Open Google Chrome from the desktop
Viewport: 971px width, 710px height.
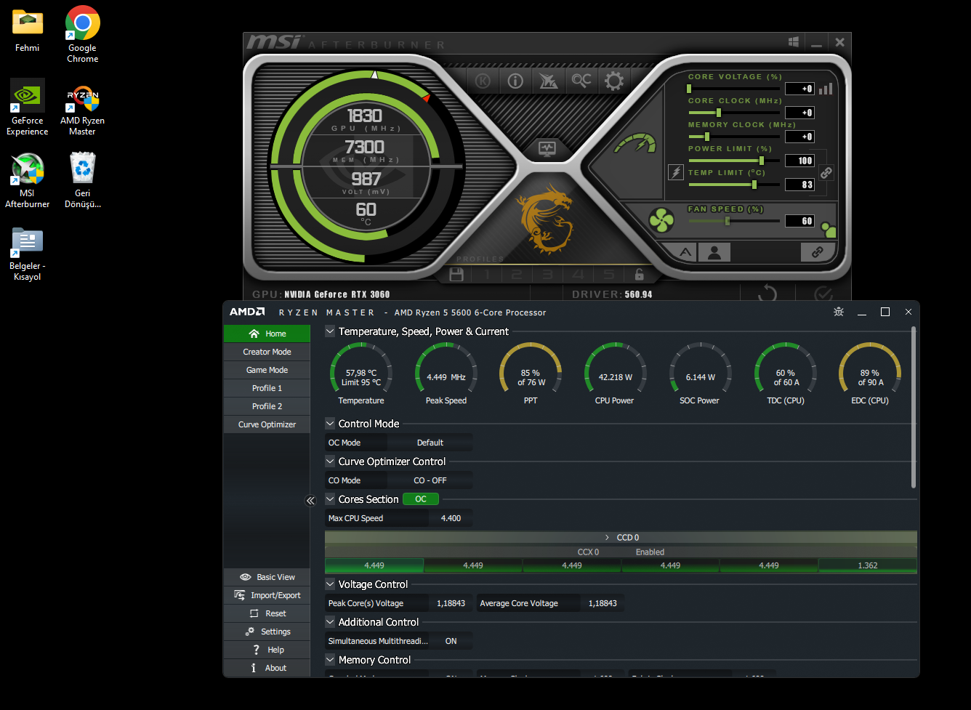[82, 34]
